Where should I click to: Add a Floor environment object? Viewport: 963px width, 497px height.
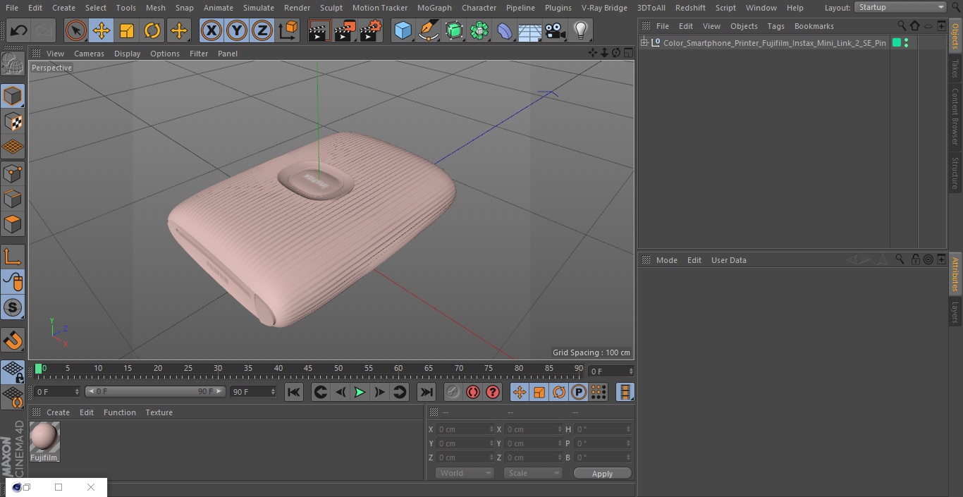530,30
